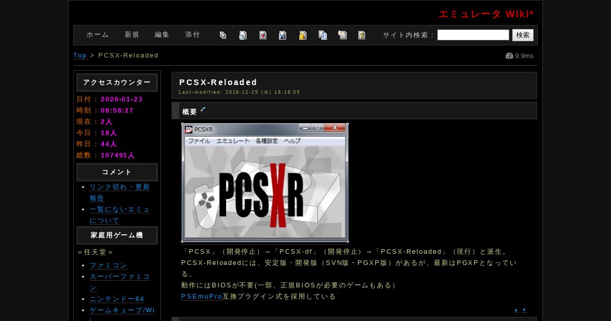Open the リンク切れ・更新報告 link
The image size is (611, 321).
[x=120, y=192]
